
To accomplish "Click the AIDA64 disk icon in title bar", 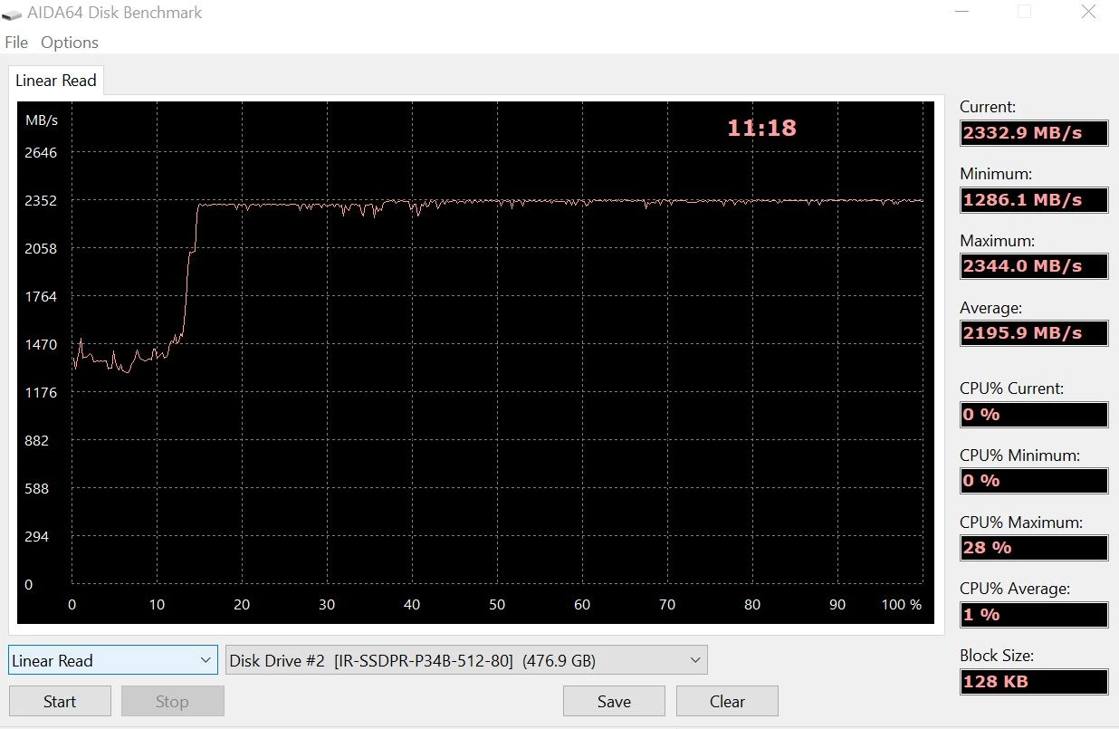I will pyautogui.click(x=12, y=14).
